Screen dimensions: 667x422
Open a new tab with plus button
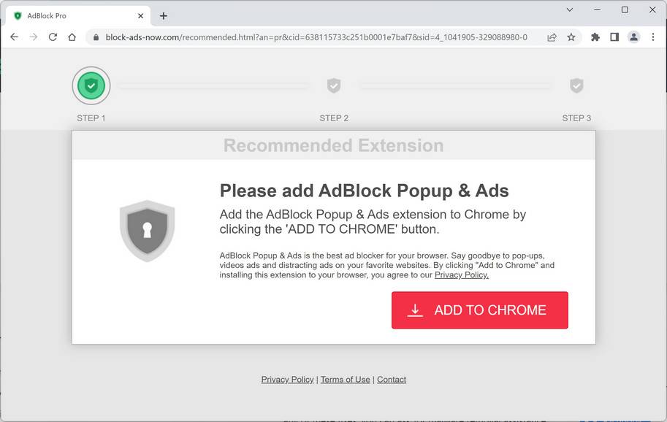coord(164,15)
